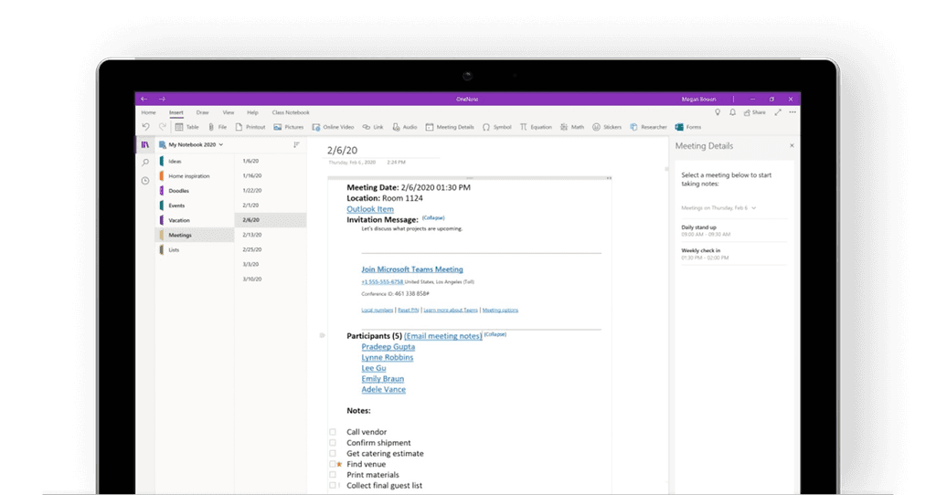The width and height of the screenshot is (936, 495).
Task: Insert Pictures from the ribbon
Action: pyautogui.click(x=288, y=127)
